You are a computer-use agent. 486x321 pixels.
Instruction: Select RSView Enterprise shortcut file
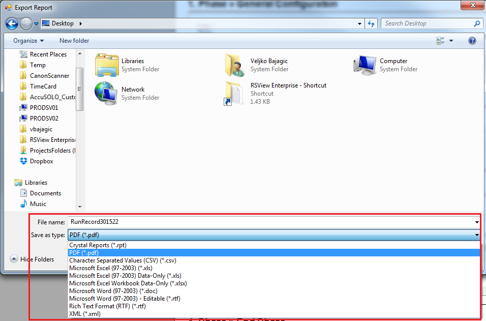[236, 93]
